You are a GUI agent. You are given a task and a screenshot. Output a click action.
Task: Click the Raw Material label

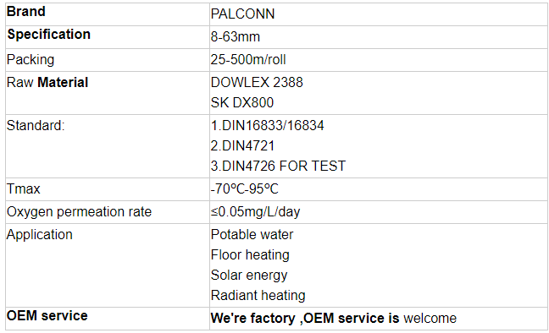pyautogui.click(x=47, y=83)
